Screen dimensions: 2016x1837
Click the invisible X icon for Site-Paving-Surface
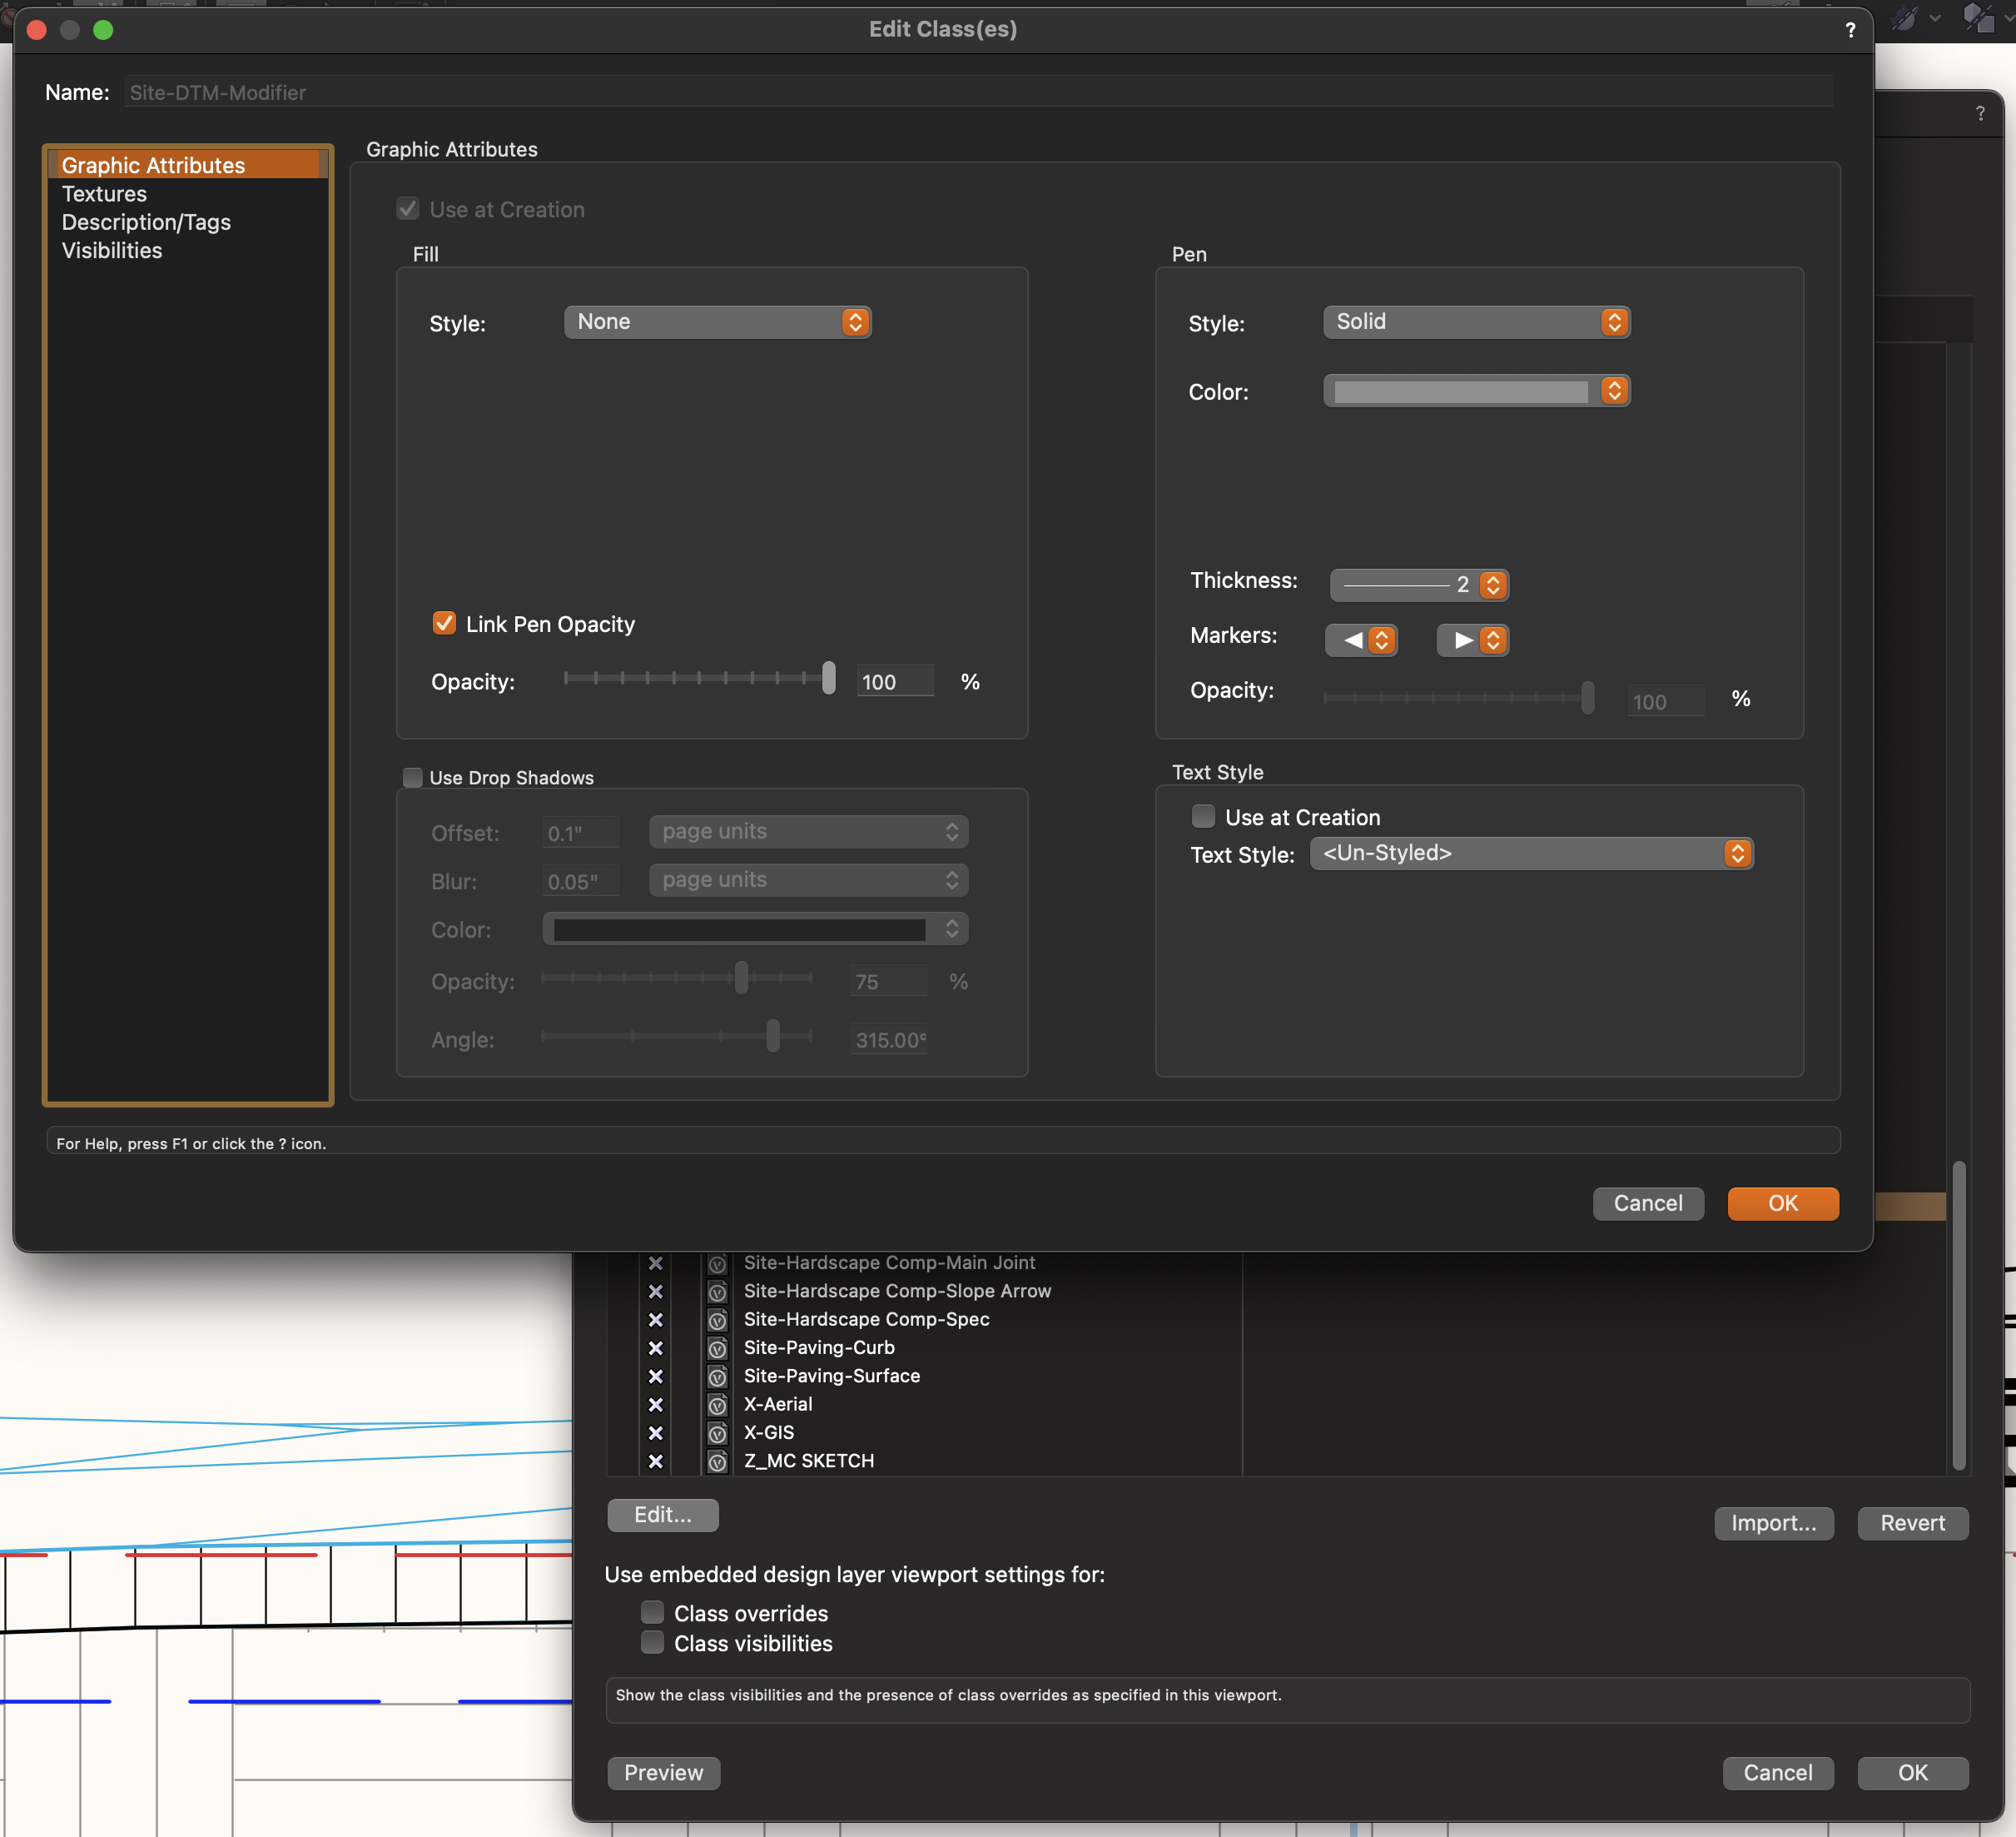pos(656,1376)
